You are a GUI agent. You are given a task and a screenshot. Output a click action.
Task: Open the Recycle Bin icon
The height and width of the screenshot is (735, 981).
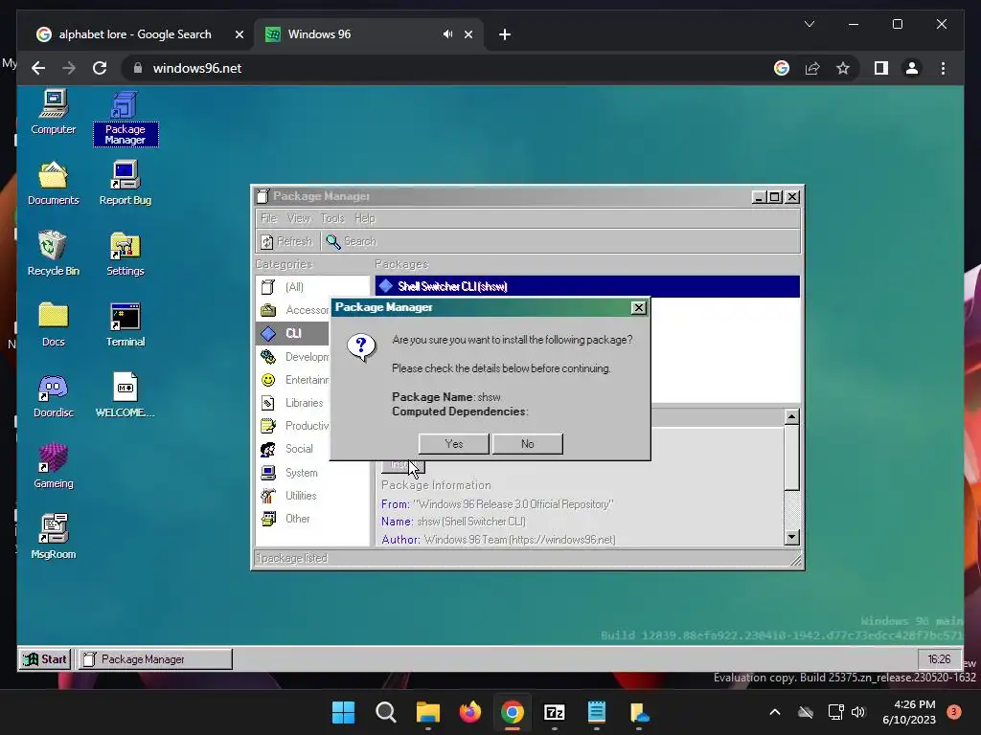click(x=54, y=255)
